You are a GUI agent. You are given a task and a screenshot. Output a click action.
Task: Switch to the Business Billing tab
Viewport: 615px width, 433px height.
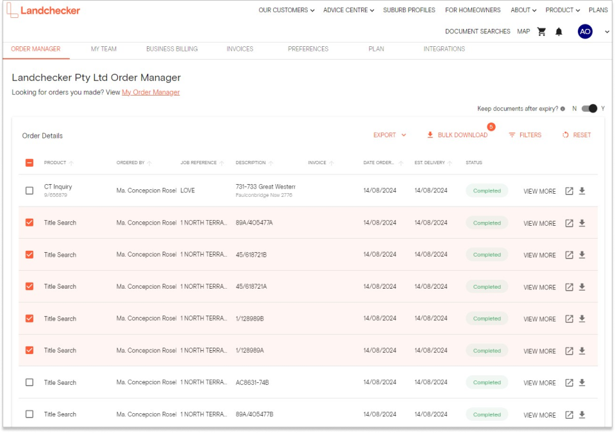[172, 49]
